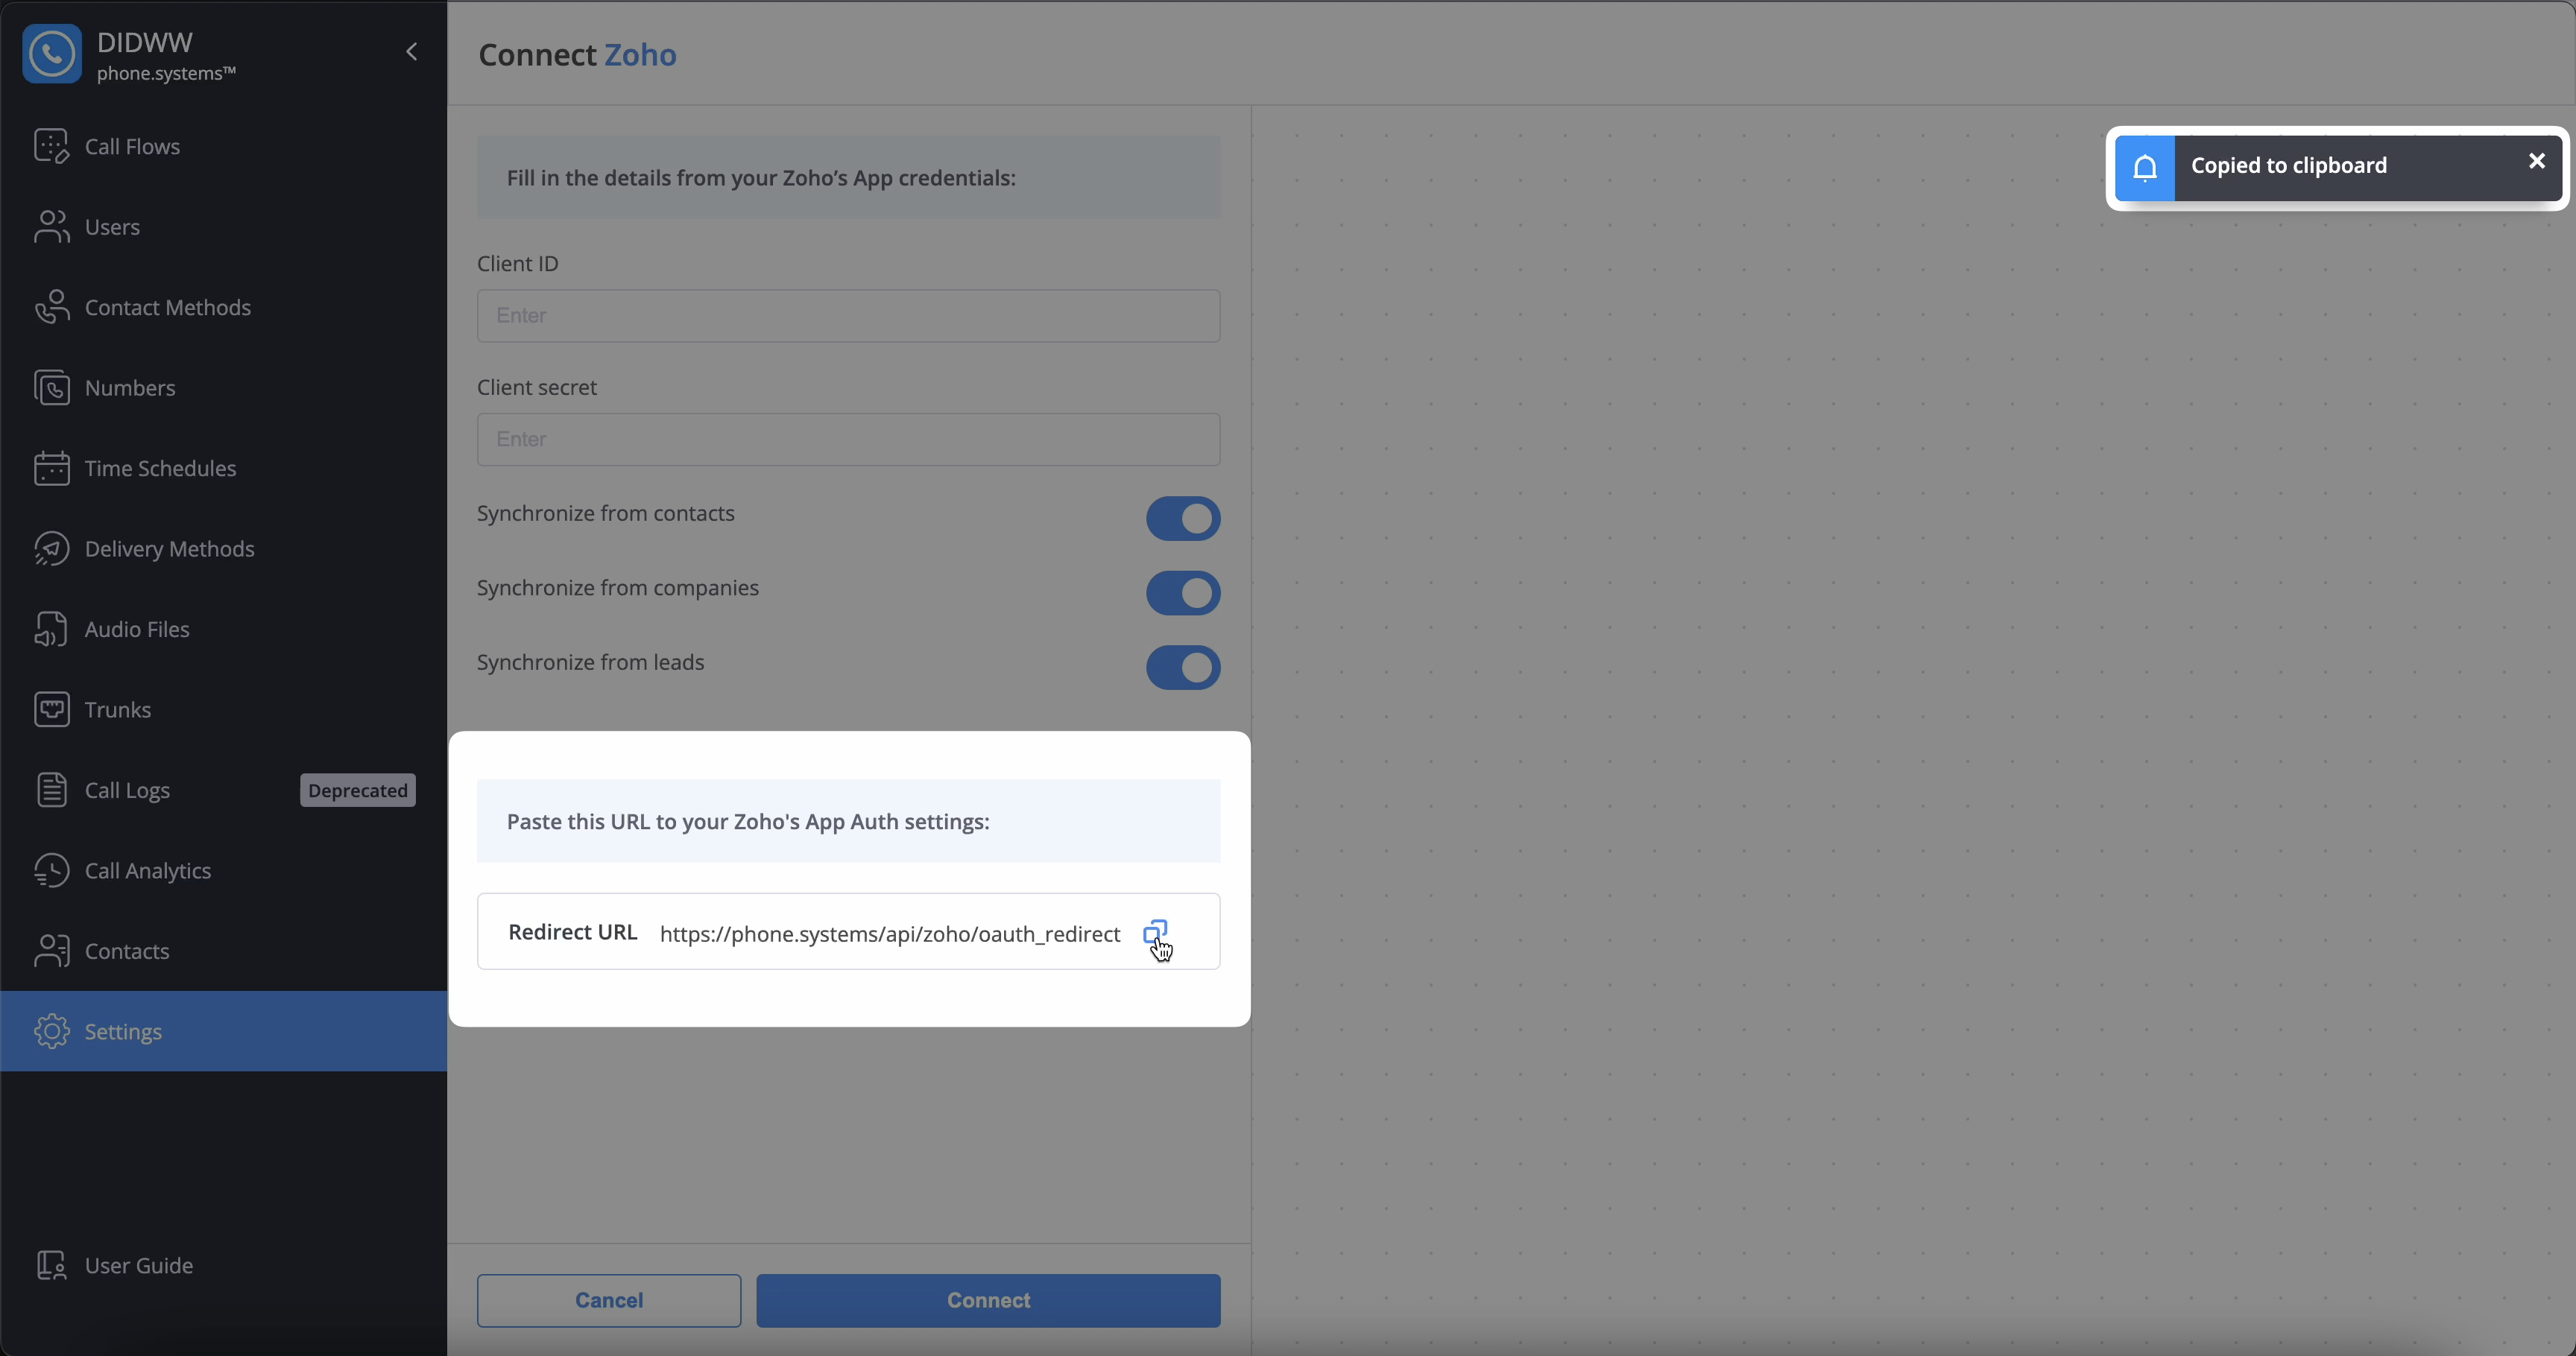Focus the Client secret input field
The height and width of the screenshot is (1356, 2576).
tap(848, 440)
